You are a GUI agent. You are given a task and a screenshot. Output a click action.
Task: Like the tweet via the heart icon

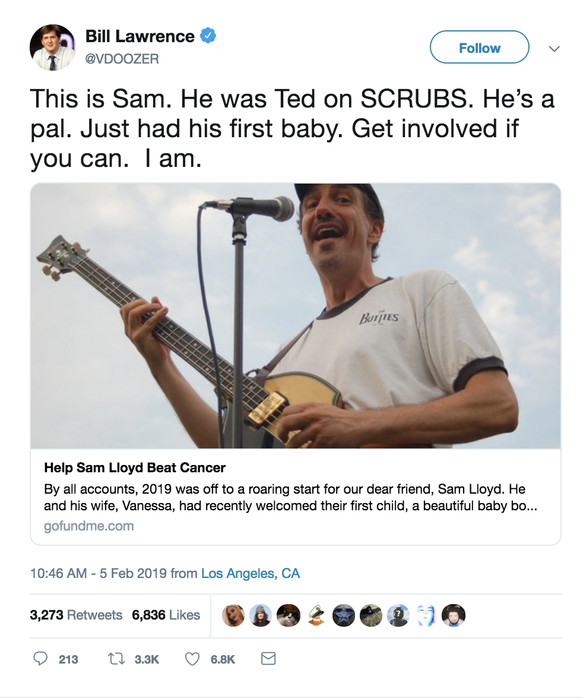[x=191, y=659]
